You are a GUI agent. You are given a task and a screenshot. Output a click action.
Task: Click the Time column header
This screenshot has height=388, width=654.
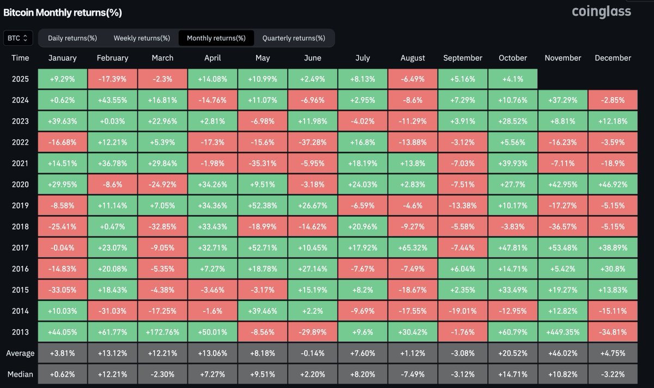[20, 58]
